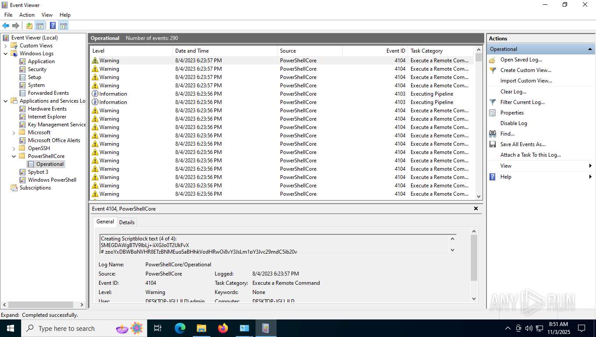This screenshot has height=337, width=596.
Task: Expand the Microsoft folder node
Action: pos(14,133)
